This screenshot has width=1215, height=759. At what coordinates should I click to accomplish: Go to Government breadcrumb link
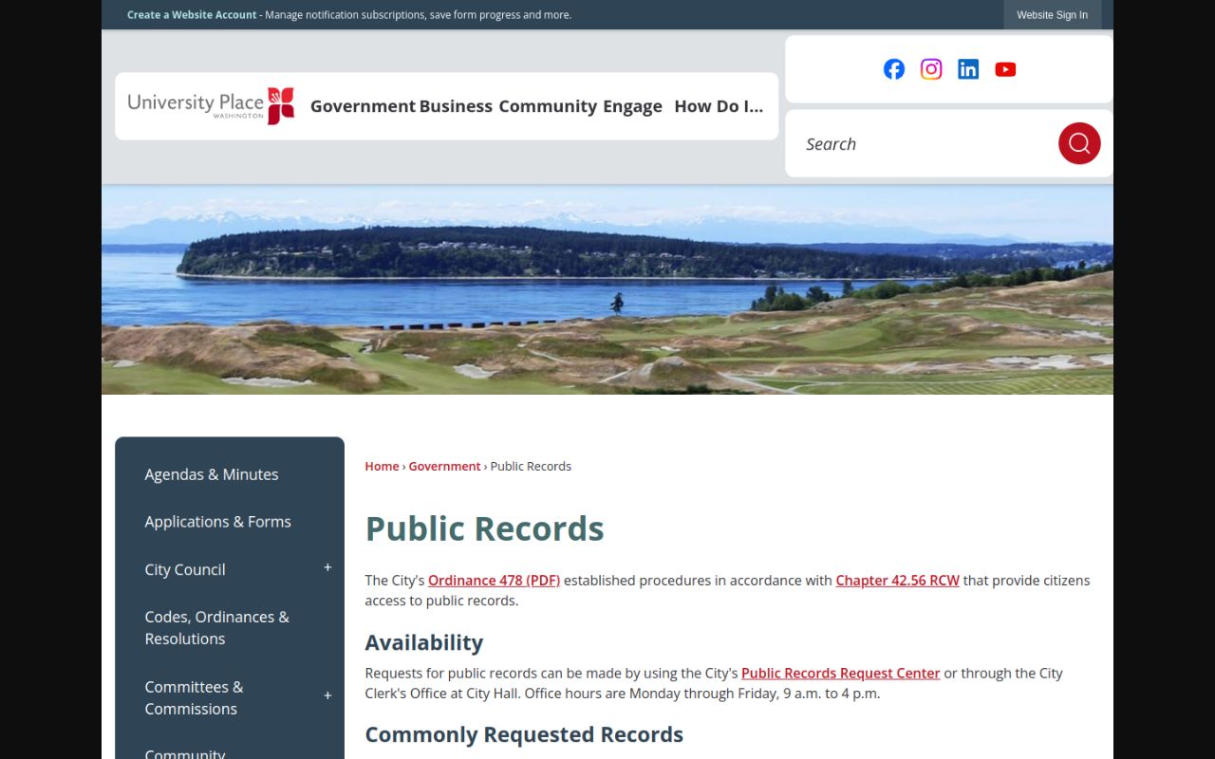[444, 466]
